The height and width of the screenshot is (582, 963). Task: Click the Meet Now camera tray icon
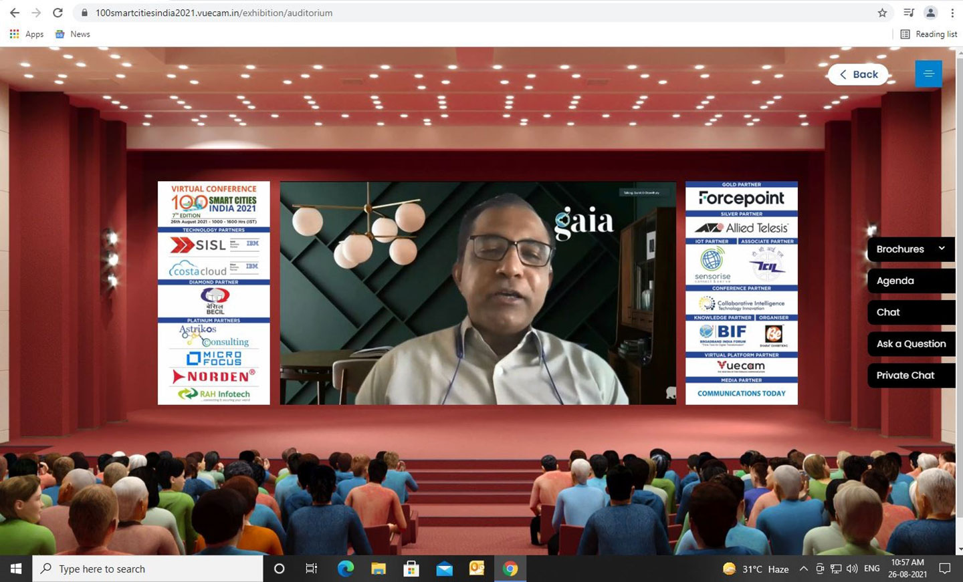coord(820,569)
